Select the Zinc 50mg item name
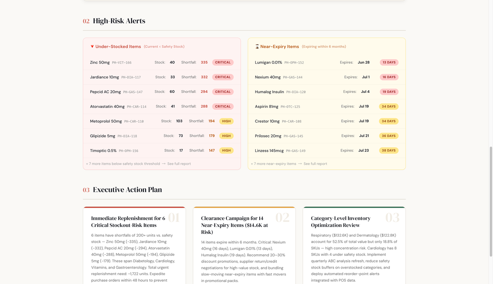This screenshot has height=284, width=493. (x=100, y=62)
